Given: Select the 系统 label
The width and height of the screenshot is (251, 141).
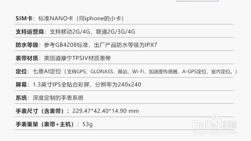Looking at the screenshot, I should (21, 98).
